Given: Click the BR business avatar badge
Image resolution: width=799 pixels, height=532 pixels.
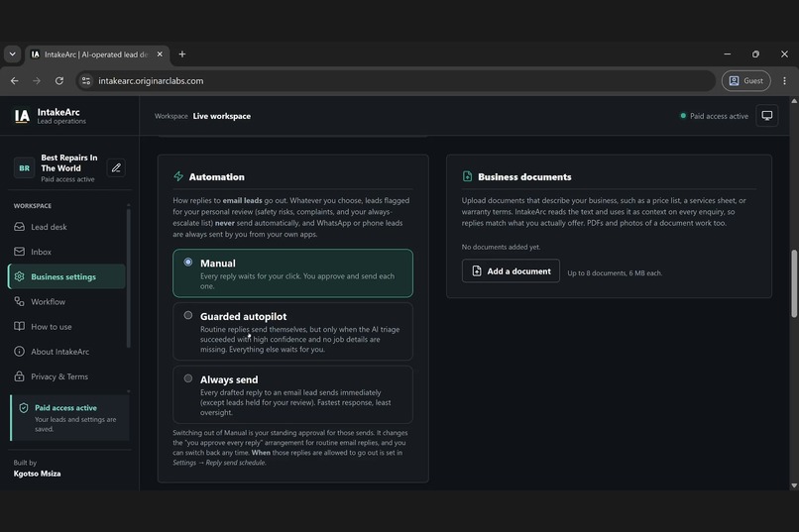Looking at the screenshot, I should click(24, 168).
